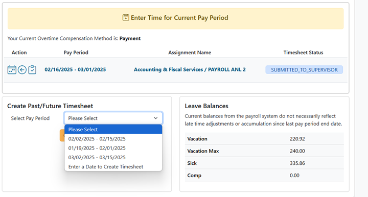Screen dimensions: 368x197
Task: Click the Payment overtime compensation method text
Action: 130,38
